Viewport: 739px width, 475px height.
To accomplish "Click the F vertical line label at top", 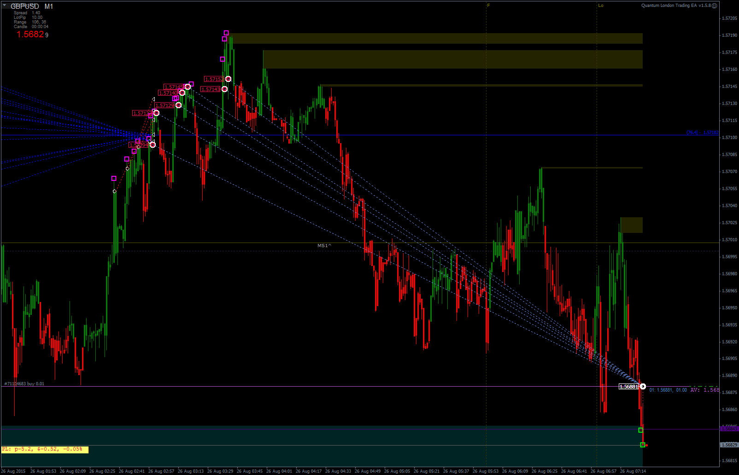I will [x=488, y=6].
